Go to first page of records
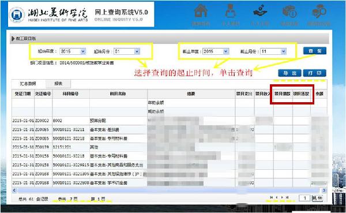This screenshot has width=346, height=213. click(272, 197)
